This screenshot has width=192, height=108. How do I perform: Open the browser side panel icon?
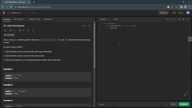[181, 7]
